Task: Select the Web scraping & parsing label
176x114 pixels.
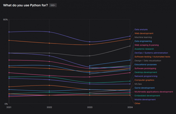Action: click(146, 45)
